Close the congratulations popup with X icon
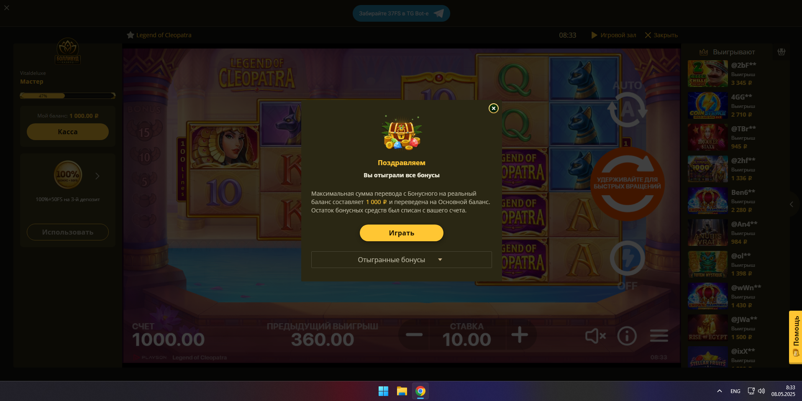Screen dimensions: 802x401 [494, 108]
